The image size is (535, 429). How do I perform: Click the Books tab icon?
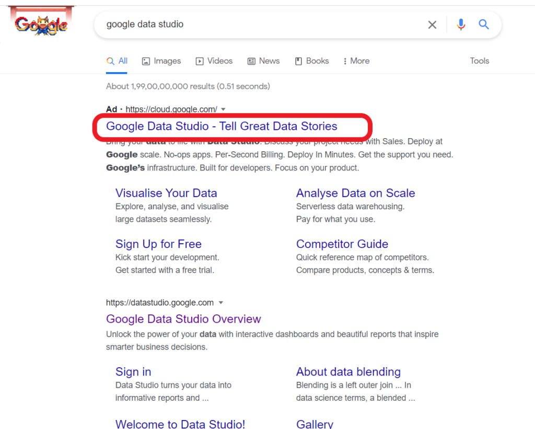tap(298, 61)
